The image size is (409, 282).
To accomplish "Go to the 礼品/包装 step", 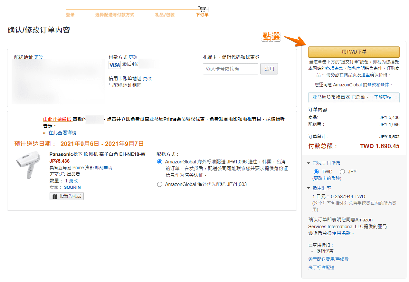I will pyautogui.click(x=165, y=15).
